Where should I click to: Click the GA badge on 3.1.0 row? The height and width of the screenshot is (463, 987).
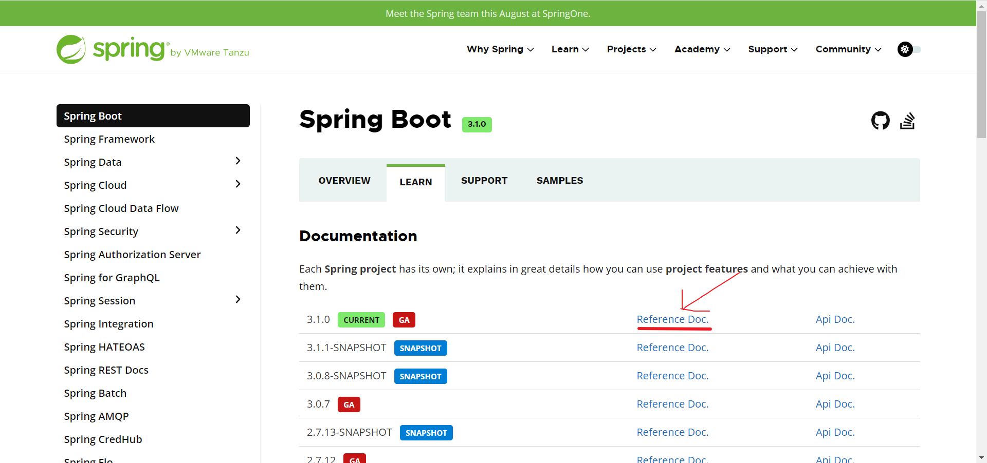[x=404, y=320]
